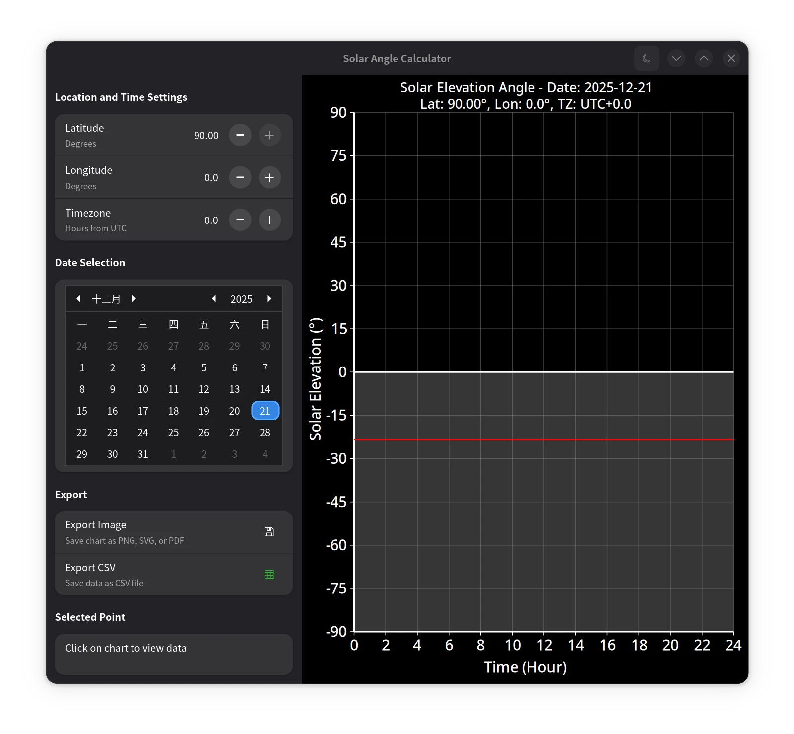Increase the Latitude value with plus button

tap(269, 135)
